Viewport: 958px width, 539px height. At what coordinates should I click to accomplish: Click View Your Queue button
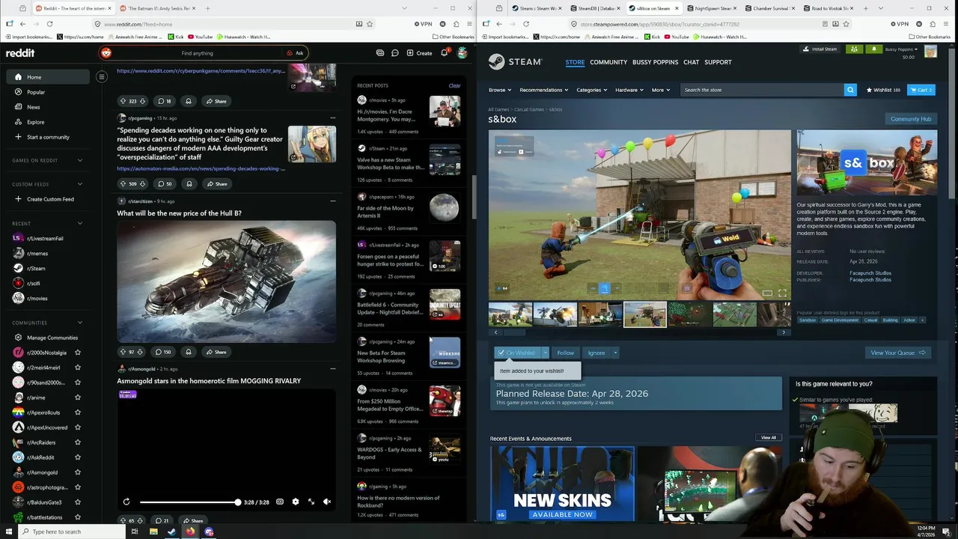897,353
